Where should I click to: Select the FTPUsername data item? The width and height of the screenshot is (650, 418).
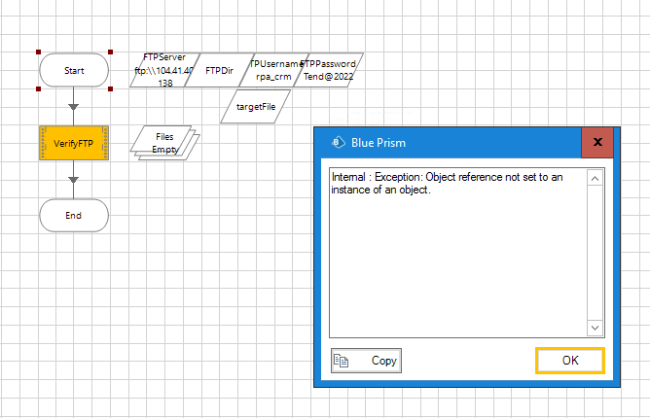(273, 70)
